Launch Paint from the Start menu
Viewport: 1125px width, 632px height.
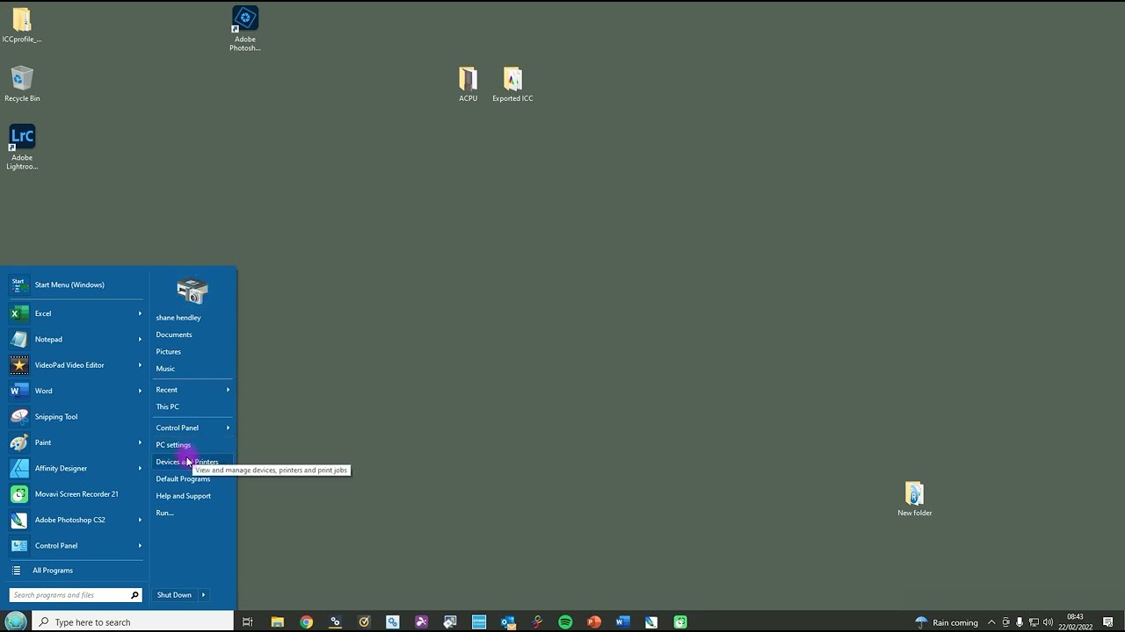point(75,442)
